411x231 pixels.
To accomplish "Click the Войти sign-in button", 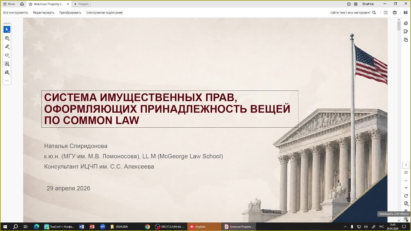I will (x=368, y=4).
